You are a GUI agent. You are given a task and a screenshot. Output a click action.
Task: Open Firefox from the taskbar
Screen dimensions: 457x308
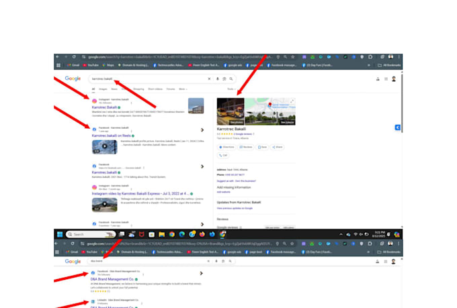(x=202, y=234)
